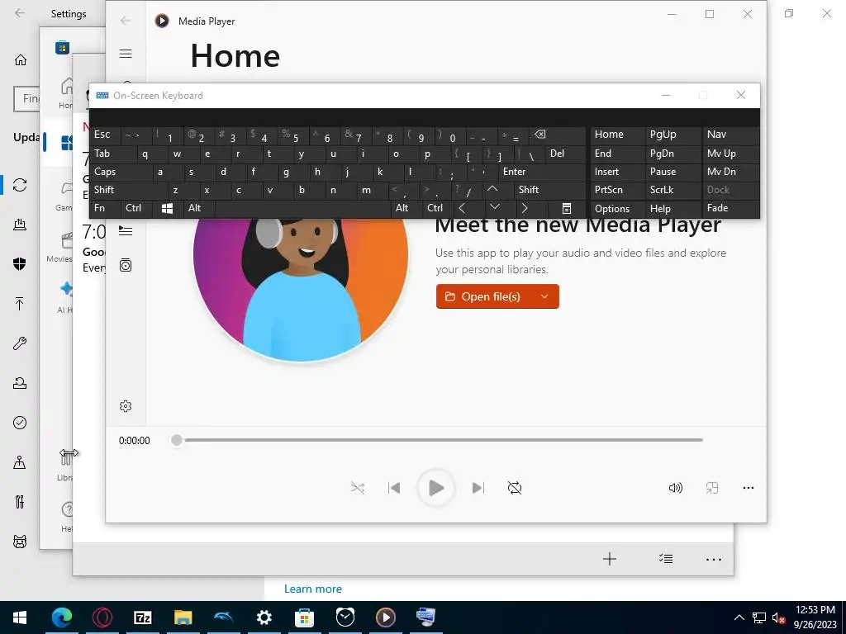Click the Help key on On-Screen Keyboard
The height and width of the screenshot is (634, 846).
coord(673,208)
